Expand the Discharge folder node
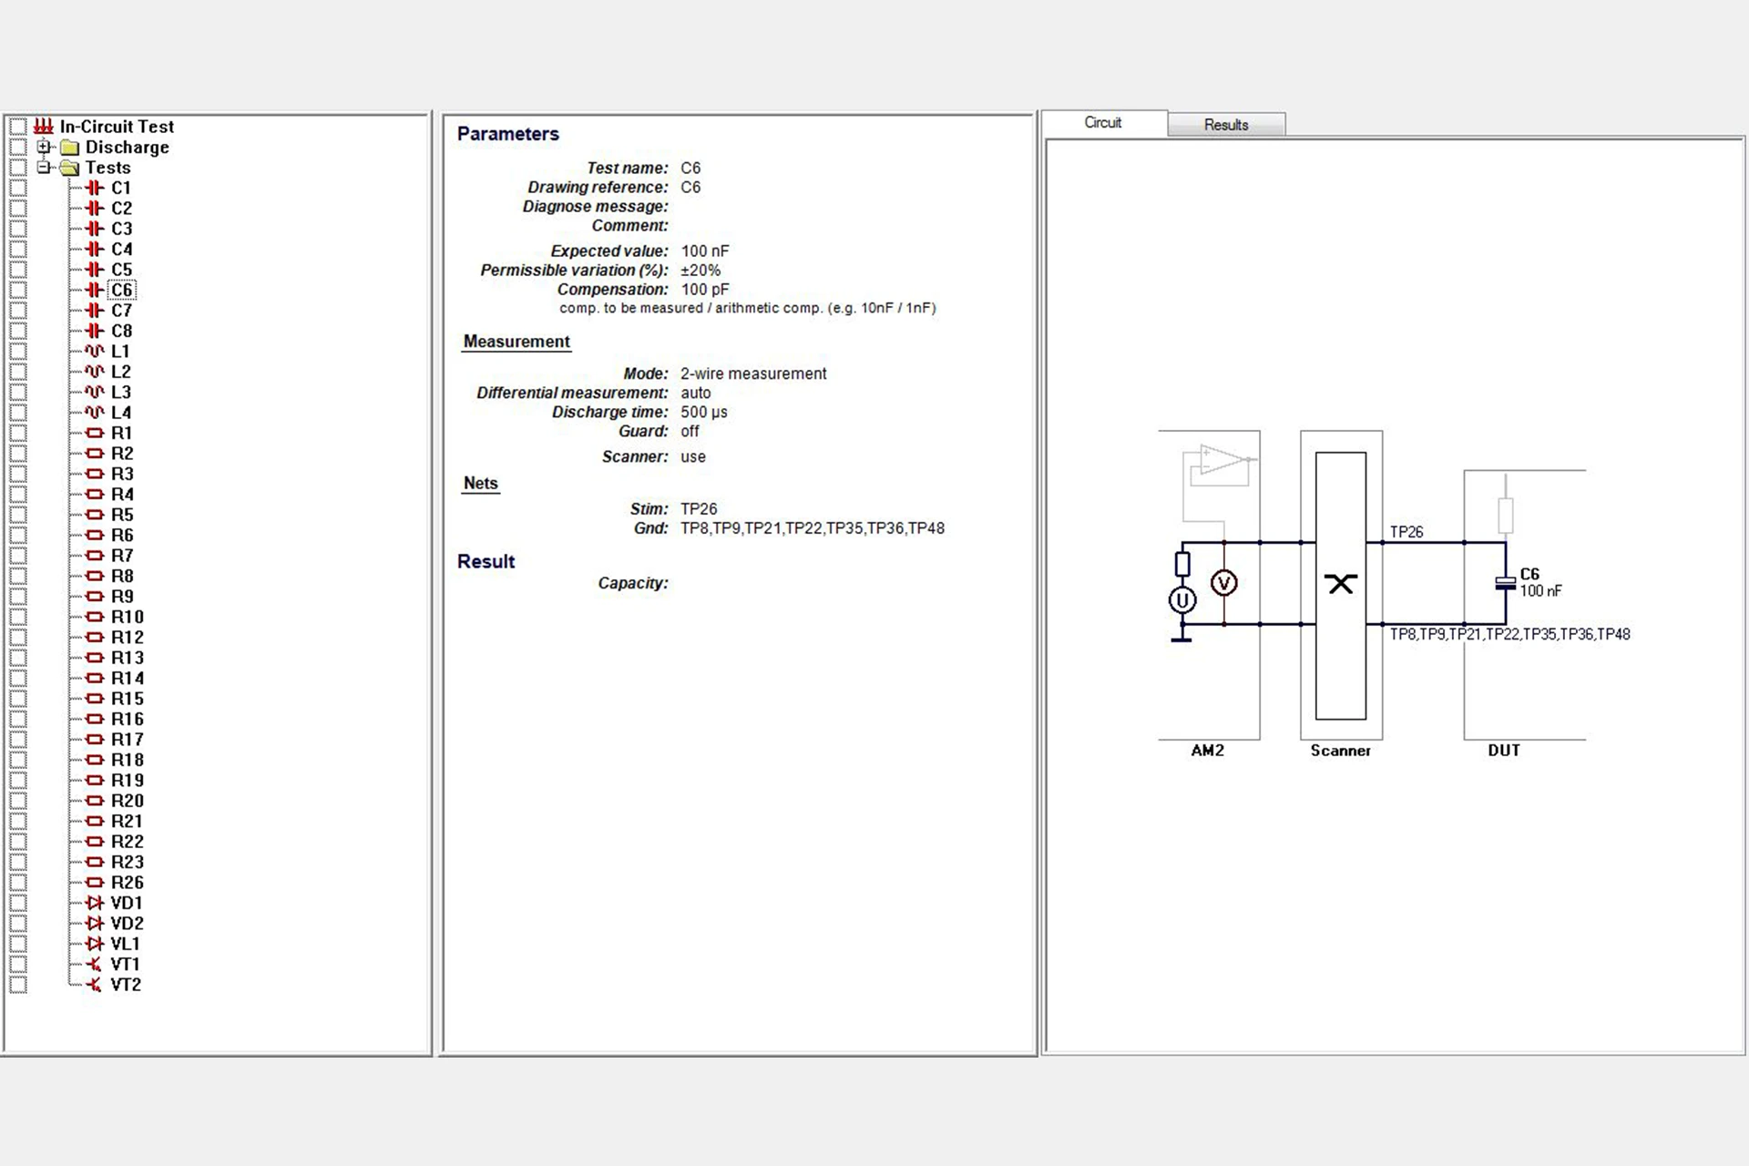 click(x=44, y=147)
